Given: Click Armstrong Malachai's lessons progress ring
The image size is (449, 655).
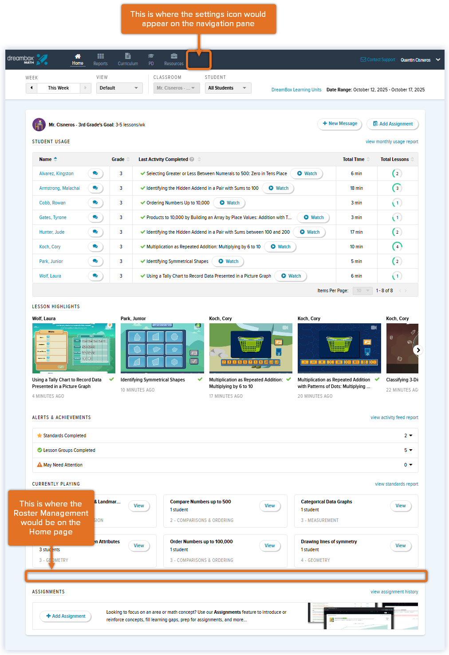Looking at the screenshot, I should (397, 188).
